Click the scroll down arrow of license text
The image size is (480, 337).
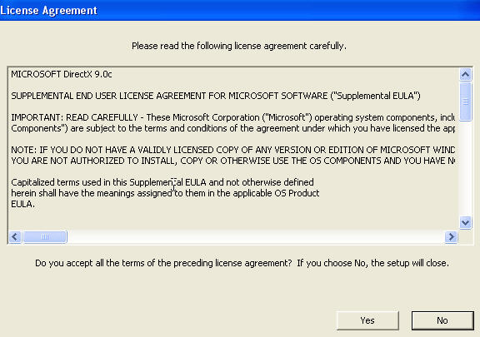465,222
